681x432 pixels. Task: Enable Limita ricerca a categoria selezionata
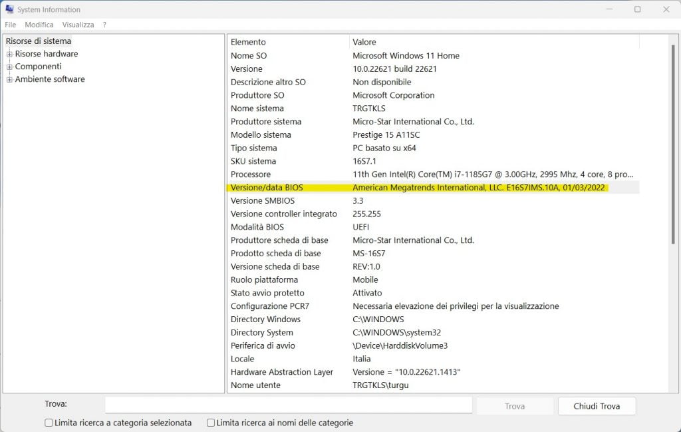(x=49, y=423)
